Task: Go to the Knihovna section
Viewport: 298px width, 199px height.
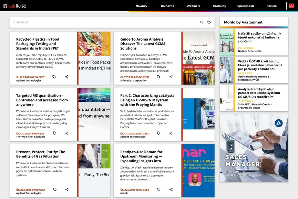Action: 167,6
